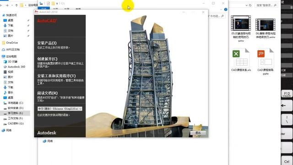Image resolution: width=293 pixels, height=165 pixels.
Task: Open the quick access toolbar dropdown arrow
Action: 57,3
